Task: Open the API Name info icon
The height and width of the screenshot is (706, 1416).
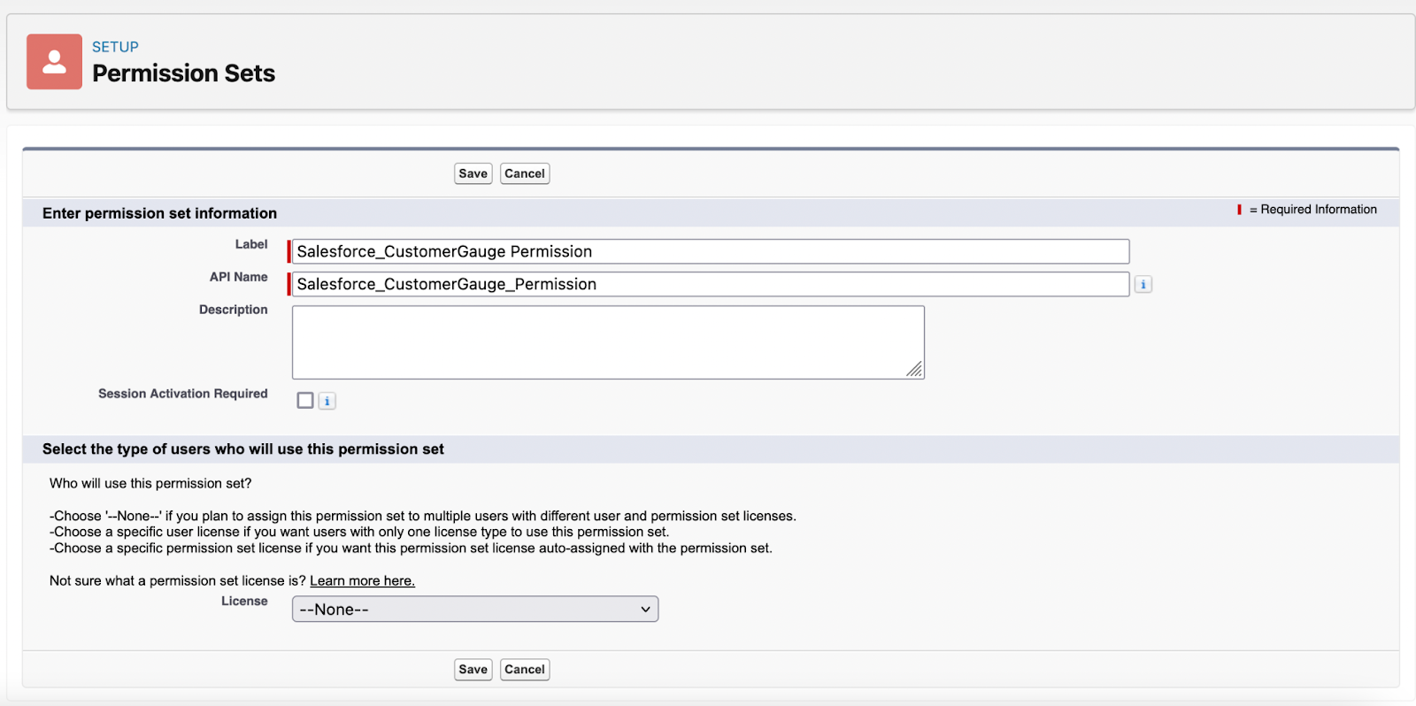Action: pyautogui.click(x=1143, y=284)
